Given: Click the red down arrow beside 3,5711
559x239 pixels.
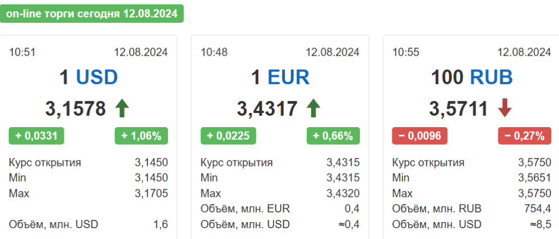Looking at the screenshot, I should [x=504, y=109].
